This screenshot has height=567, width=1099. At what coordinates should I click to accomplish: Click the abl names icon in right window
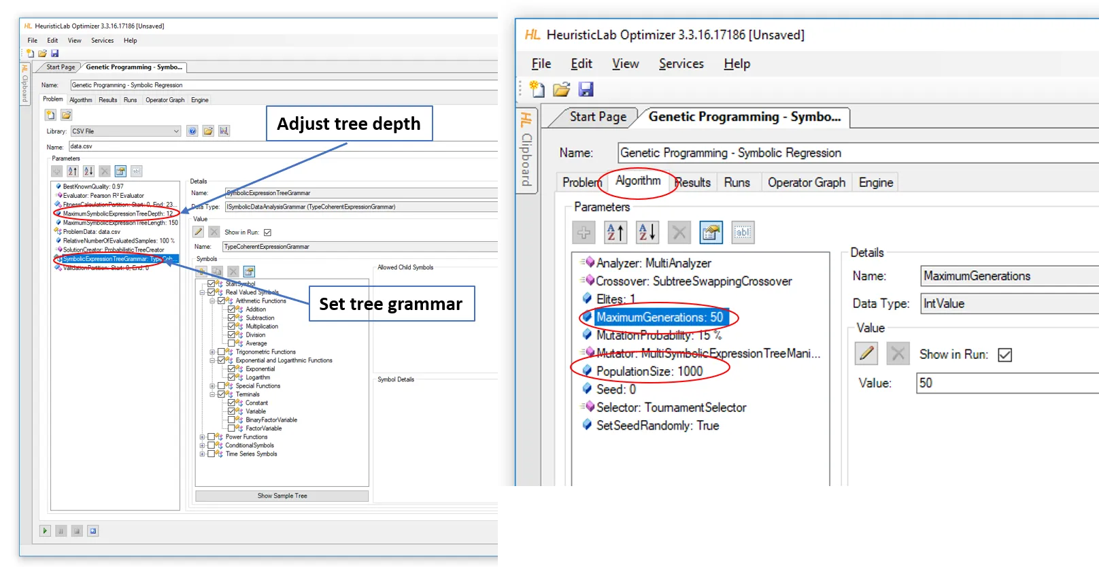tap(743, 233)
